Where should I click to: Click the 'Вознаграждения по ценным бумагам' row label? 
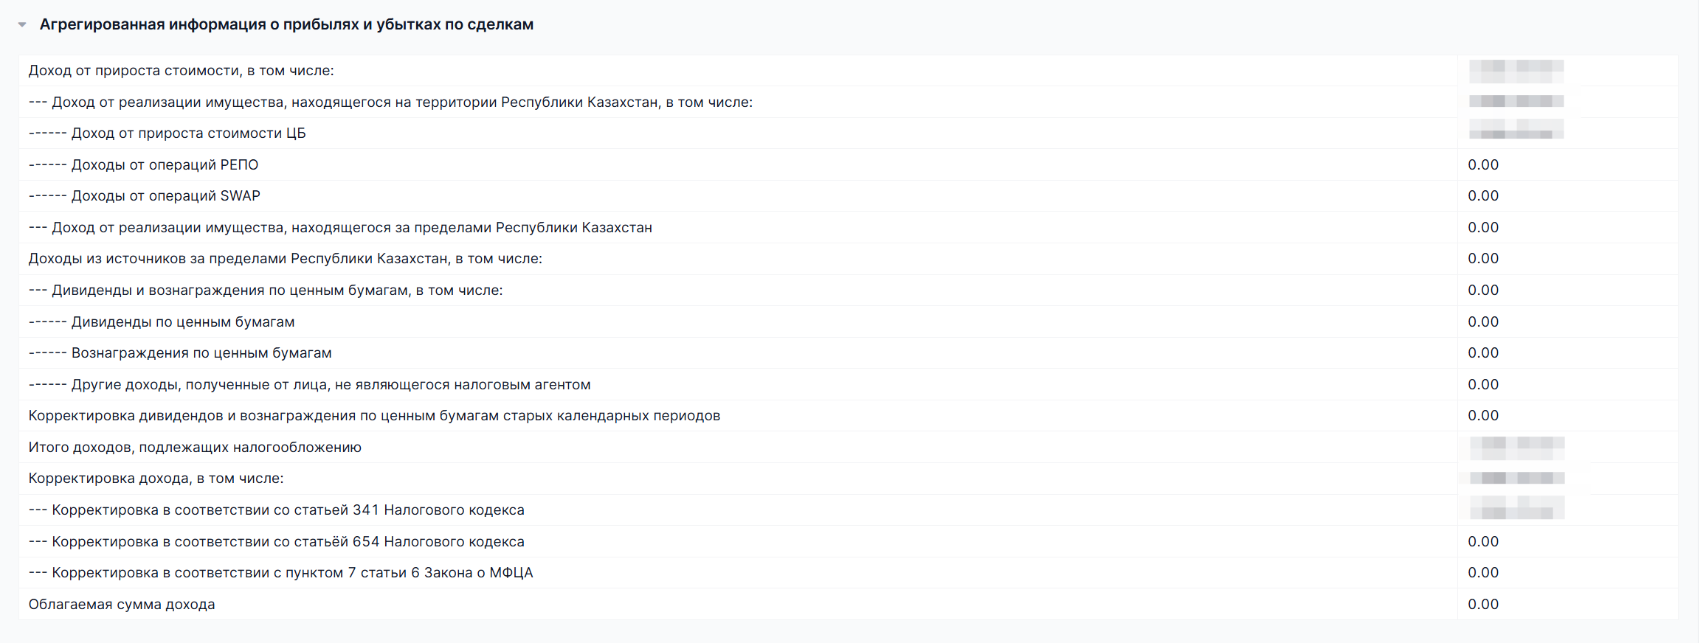(x=201, y=353)
